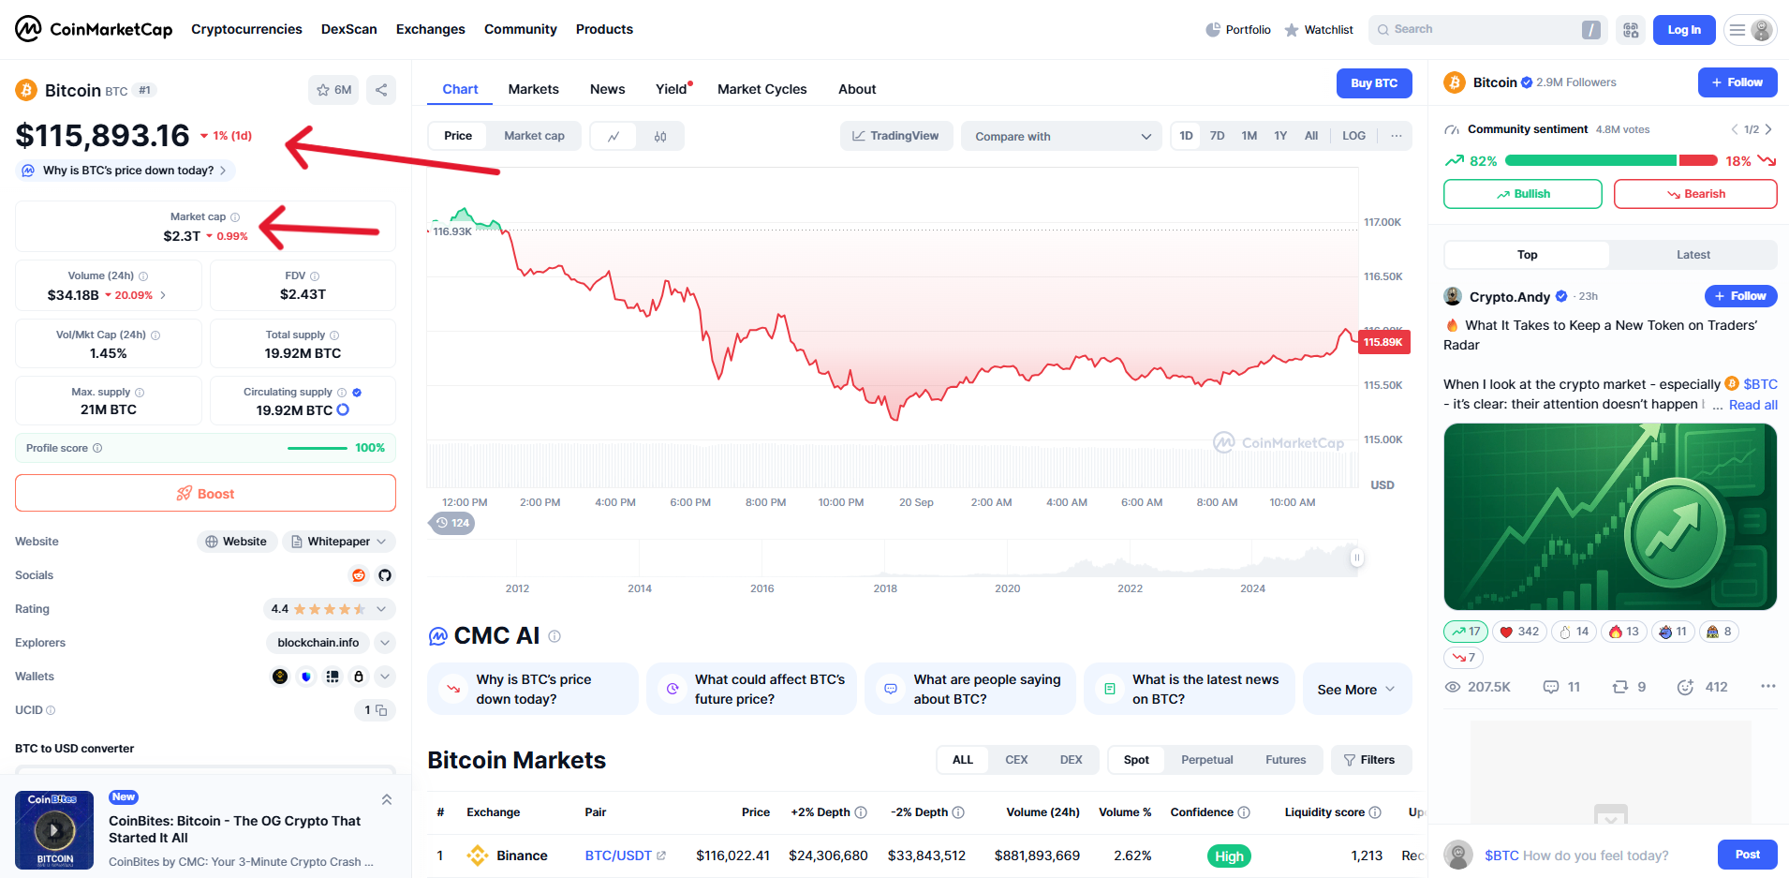Copy the UCID using copy icon
This screenshot has height=878, width=1789.
point(381,710)
